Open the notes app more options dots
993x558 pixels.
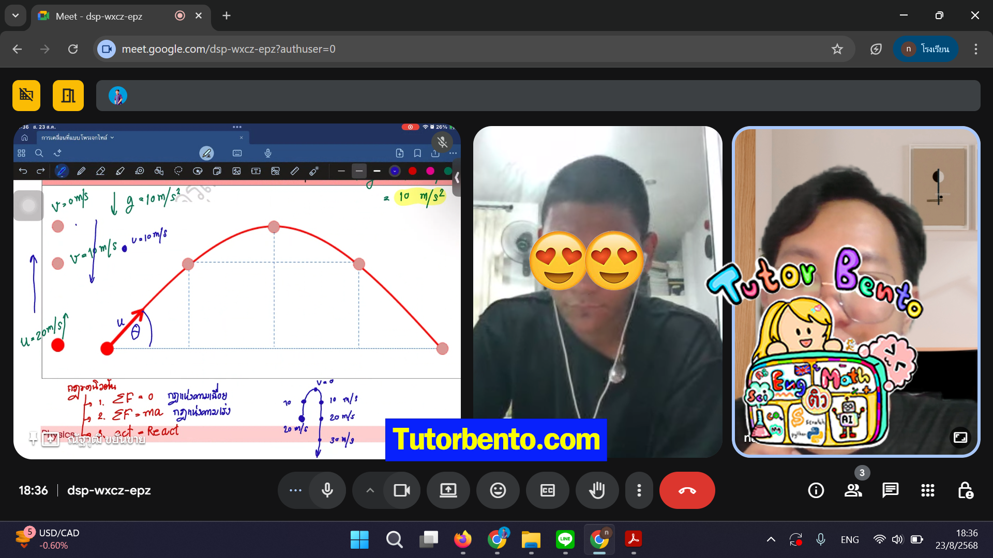(453, 153)
